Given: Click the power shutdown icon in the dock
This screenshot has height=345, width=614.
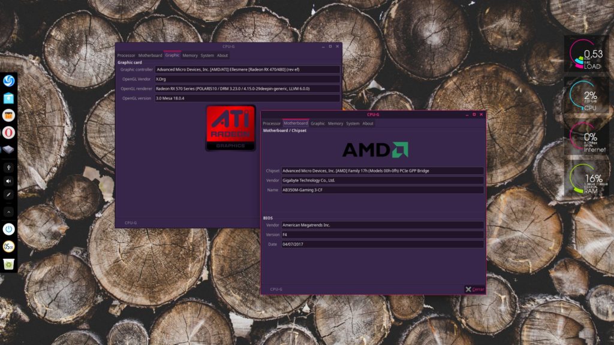Looking at the screenshot, I should 9,229.
